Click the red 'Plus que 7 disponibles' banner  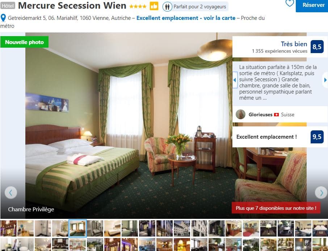coord(276,208)
